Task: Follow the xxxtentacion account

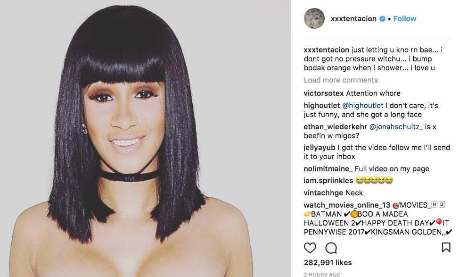Action: point(404,19)
